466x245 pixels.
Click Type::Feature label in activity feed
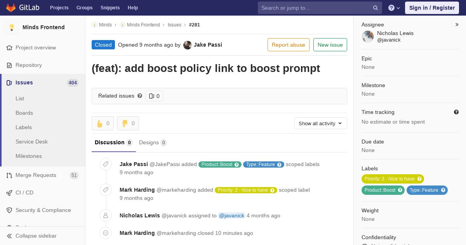click(x=260, y=164)
